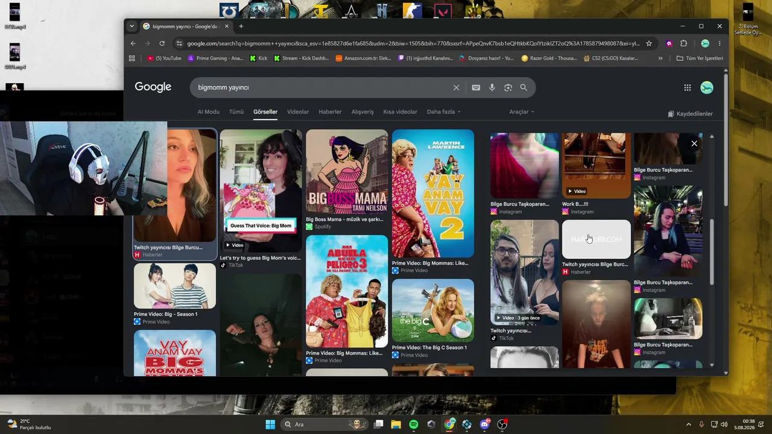Switch to the Tümü results tab

pyautogui.click(x=236, y=112)
